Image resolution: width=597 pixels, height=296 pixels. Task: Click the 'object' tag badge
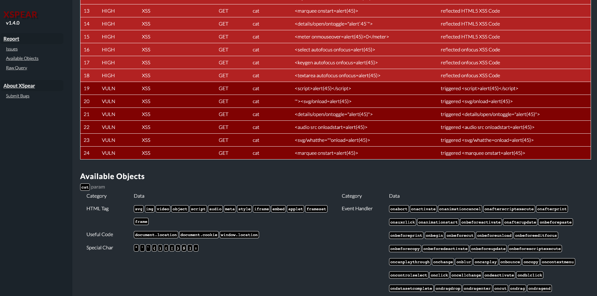pos(180,209)
